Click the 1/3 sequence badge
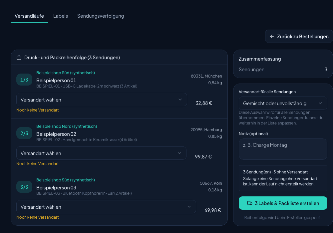 (x=24, y=80)
